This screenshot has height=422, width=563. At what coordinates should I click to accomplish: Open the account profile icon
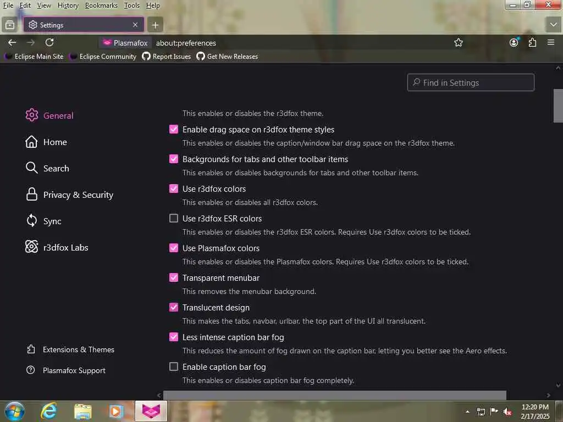pos(514,42)
